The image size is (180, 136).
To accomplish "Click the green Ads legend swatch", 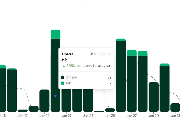I will point(63,83).
